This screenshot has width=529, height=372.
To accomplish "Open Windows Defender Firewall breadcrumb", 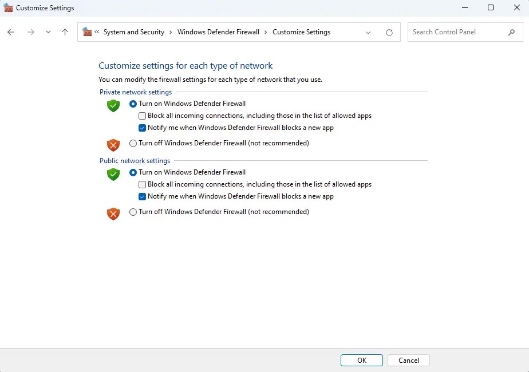I will pos(218,32).
